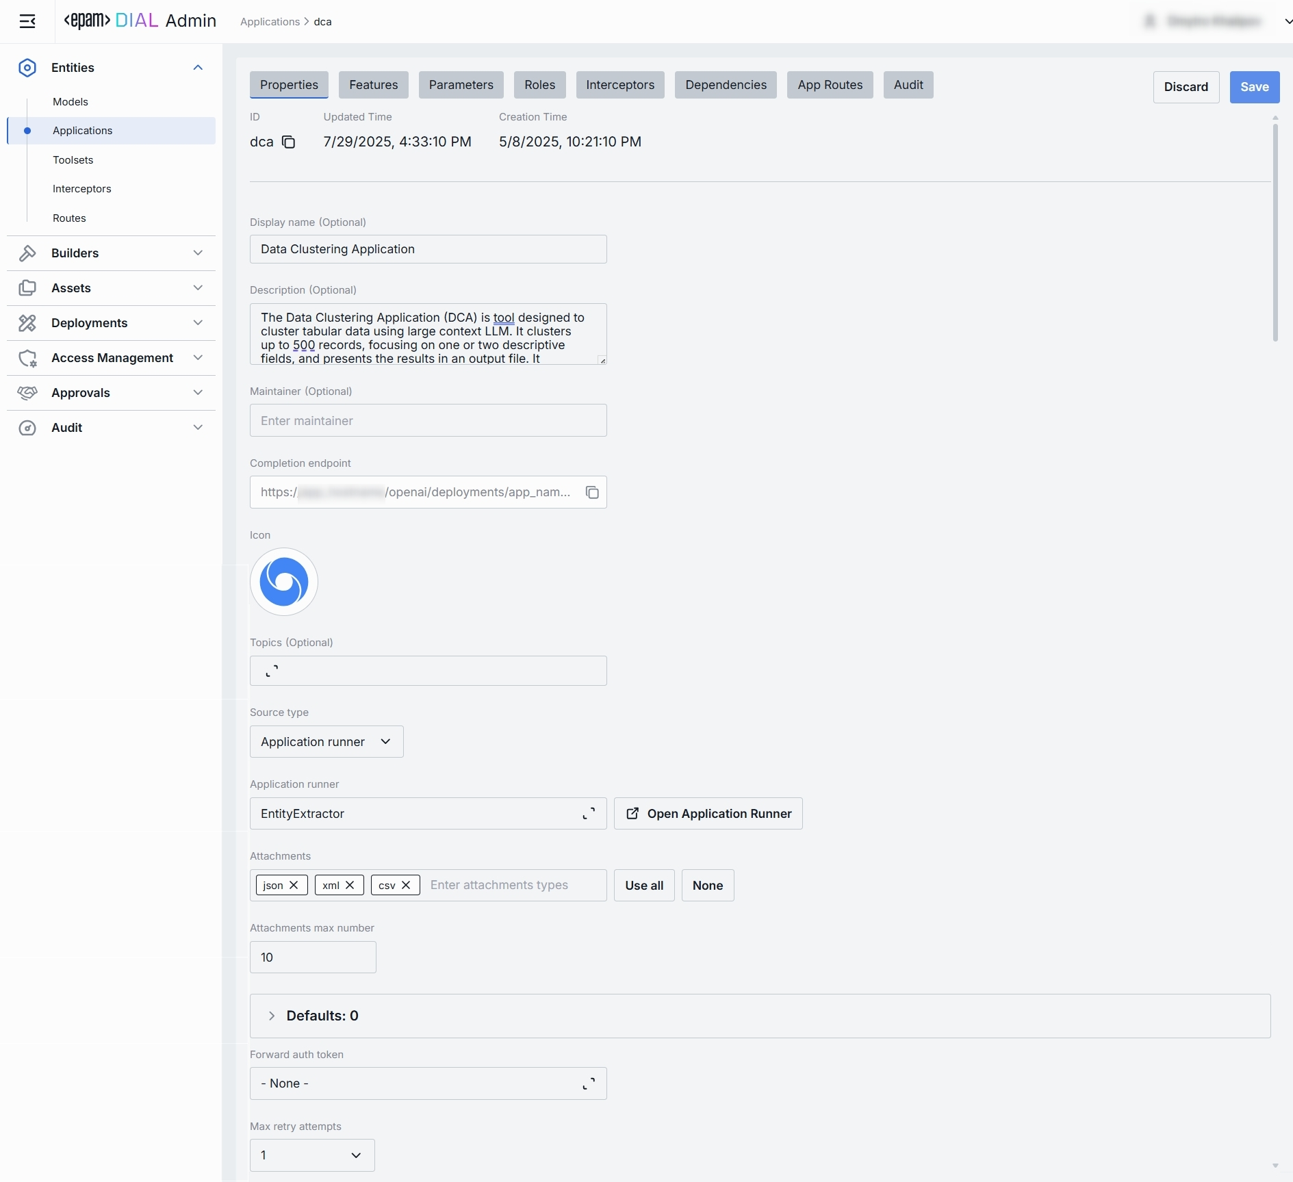
Task: Click the hamburger menu collapse icon
Action: (x=27, y=21)
